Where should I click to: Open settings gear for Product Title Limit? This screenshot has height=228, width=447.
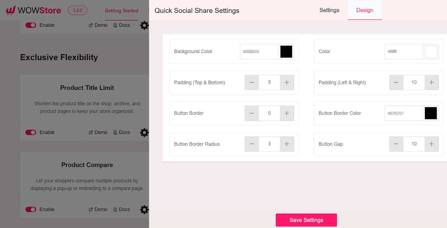[144, 132]
